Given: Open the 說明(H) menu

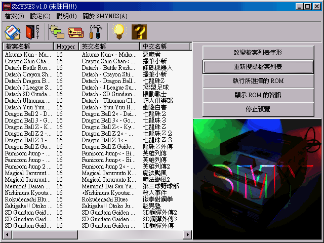Looking at the screenshot, I should point(66,16).
